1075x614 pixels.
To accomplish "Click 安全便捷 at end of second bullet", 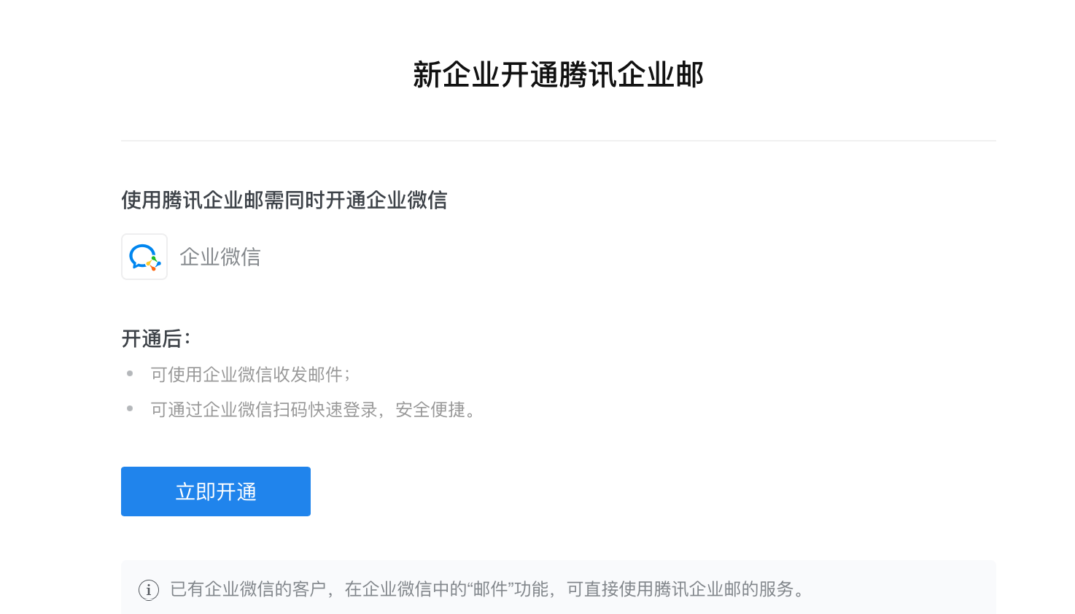I will click(x=430, y=410).
